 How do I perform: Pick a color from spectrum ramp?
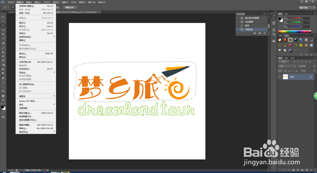(294, 32)
